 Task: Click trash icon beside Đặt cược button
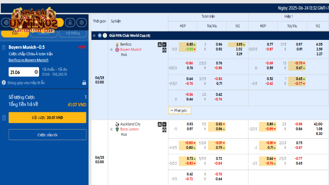(4, 118)
